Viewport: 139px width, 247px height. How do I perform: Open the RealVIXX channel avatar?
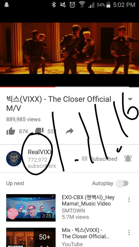click(x=14, y=158)
